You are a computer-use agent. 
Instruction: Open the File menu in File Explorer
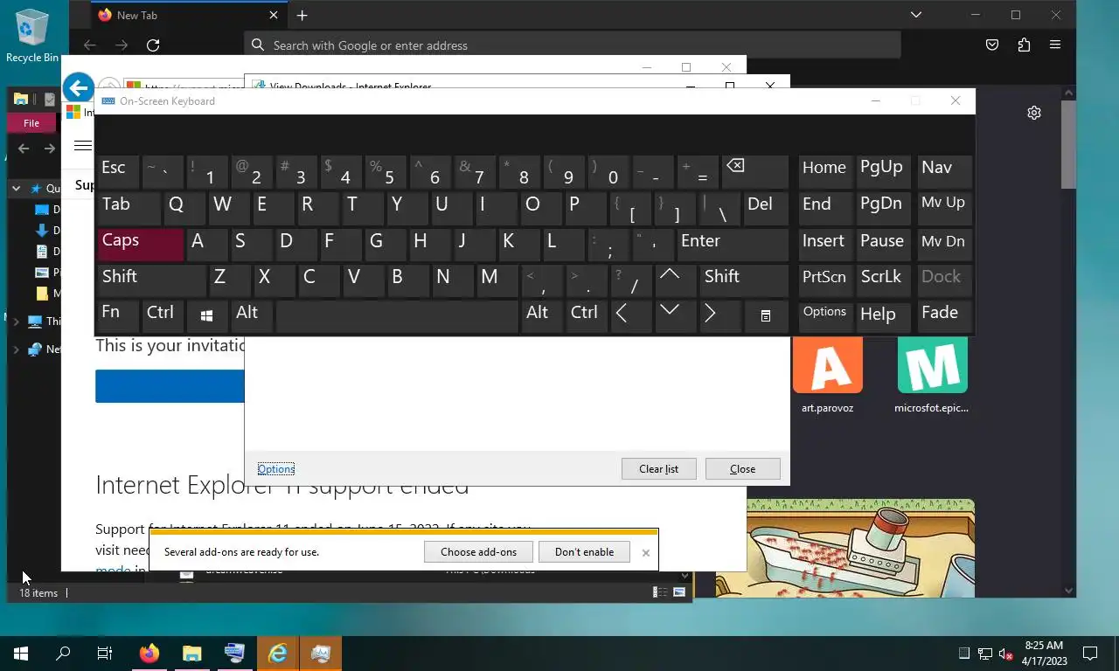(31, 123)
